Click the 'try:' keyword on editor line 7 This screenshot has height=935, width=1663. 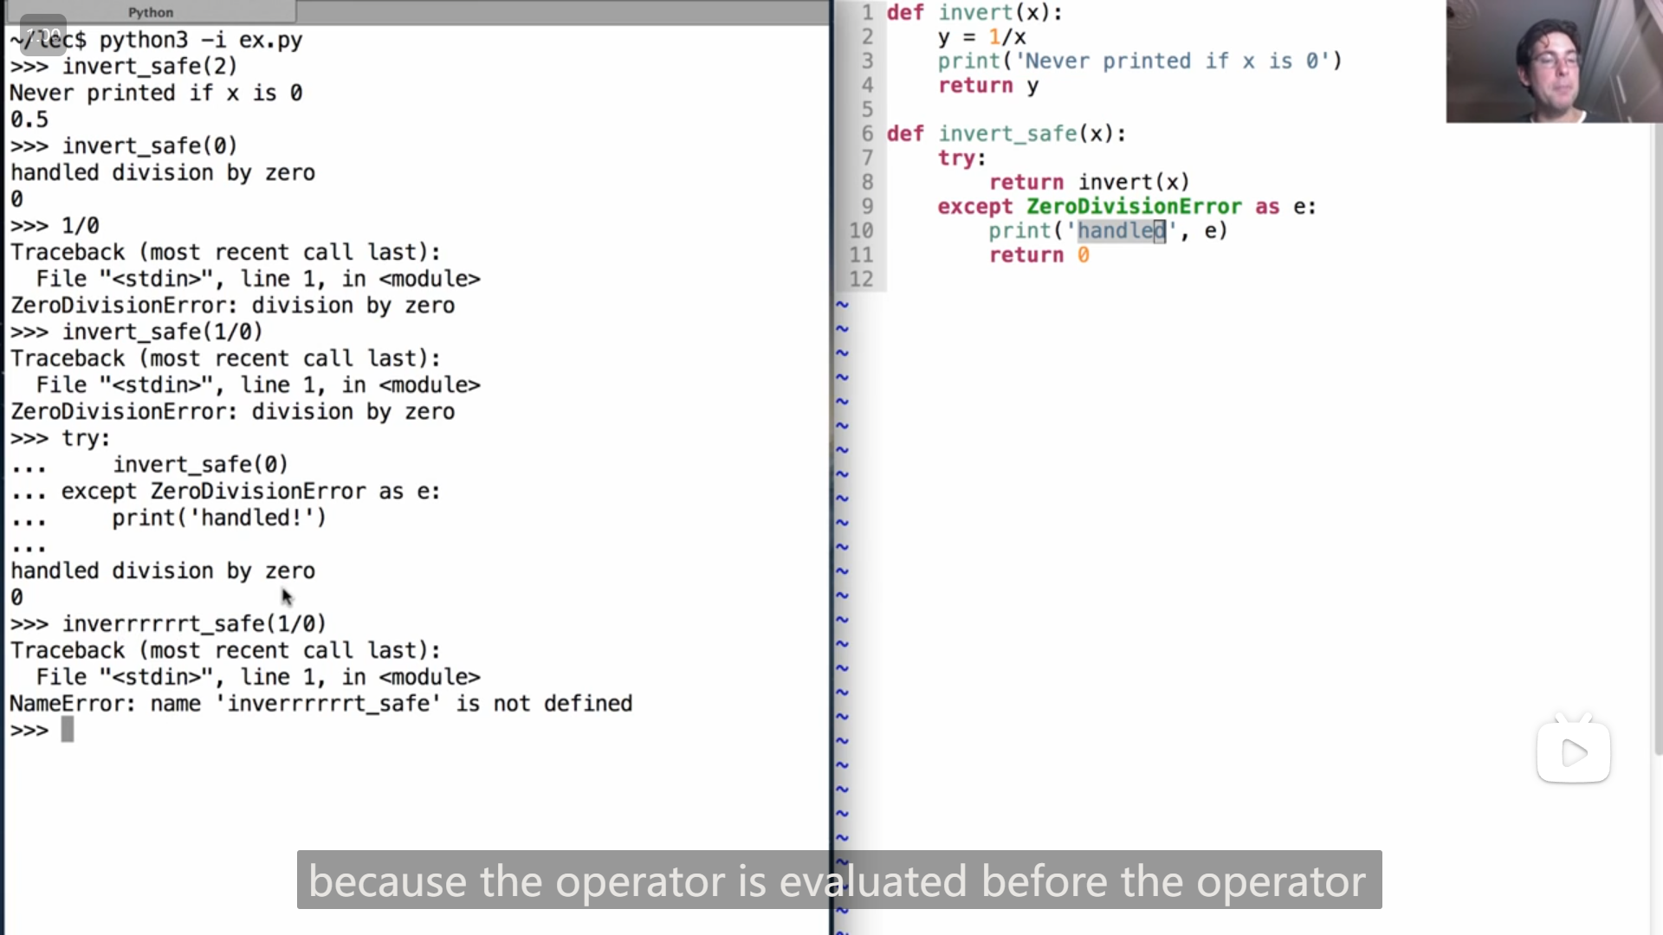pos(961,158)
